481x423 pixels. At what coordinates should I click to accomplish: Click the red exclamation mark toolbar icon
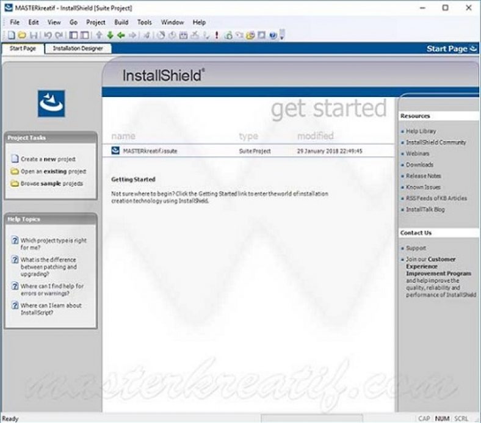(x=217, y=35)
